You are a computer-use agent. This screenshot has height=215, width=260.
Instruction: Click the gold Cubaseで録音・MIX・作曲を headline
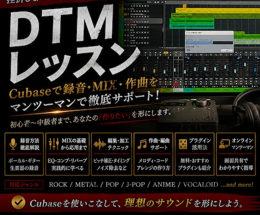pos(83,88)
